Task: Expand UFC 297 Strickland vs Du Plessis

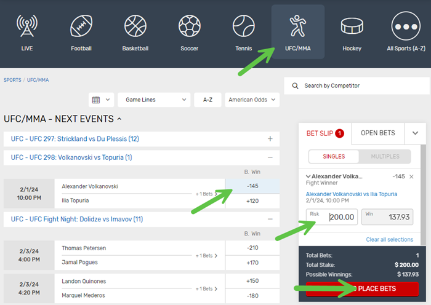Action: pyautogui.click(x=270, y=139)
